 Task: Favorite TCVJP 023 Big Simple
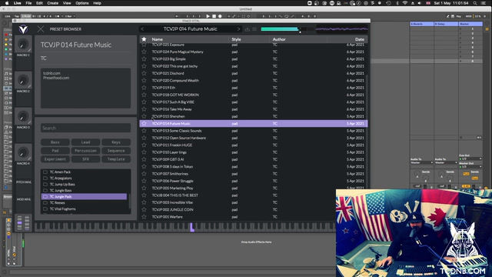tap(144, 59)
